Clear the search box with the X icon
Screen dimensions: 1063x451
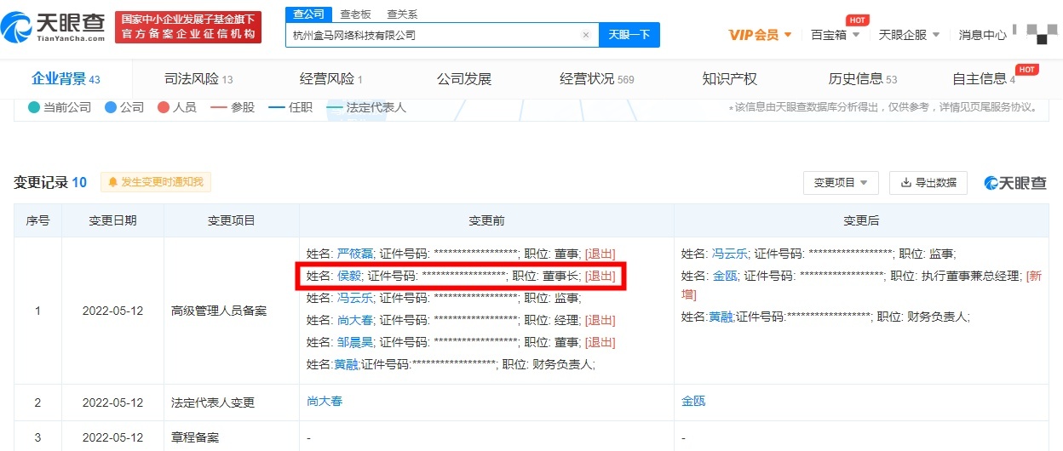[585, 35]
